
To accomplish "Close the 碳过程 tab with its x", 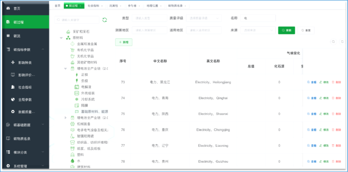I will pos(80,6).
